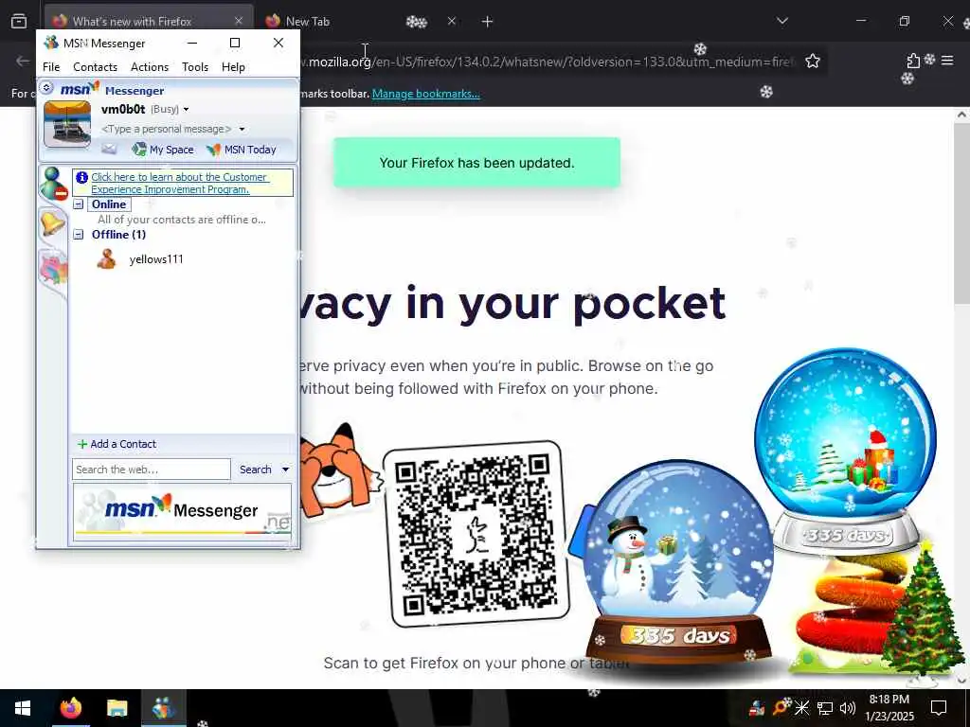The width and height of the screenshot is (970, 727).
Task: Open the Windows notification center icon
Action: pos(939,708)
